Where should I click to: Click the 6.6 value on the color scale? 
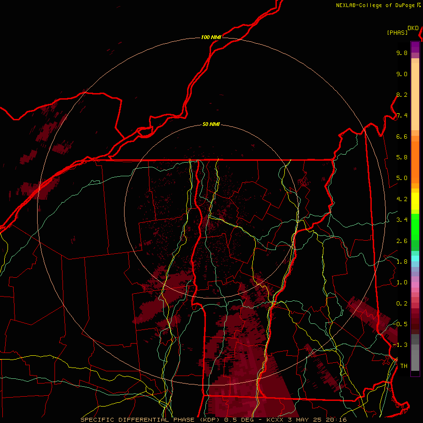coord(402,136)
